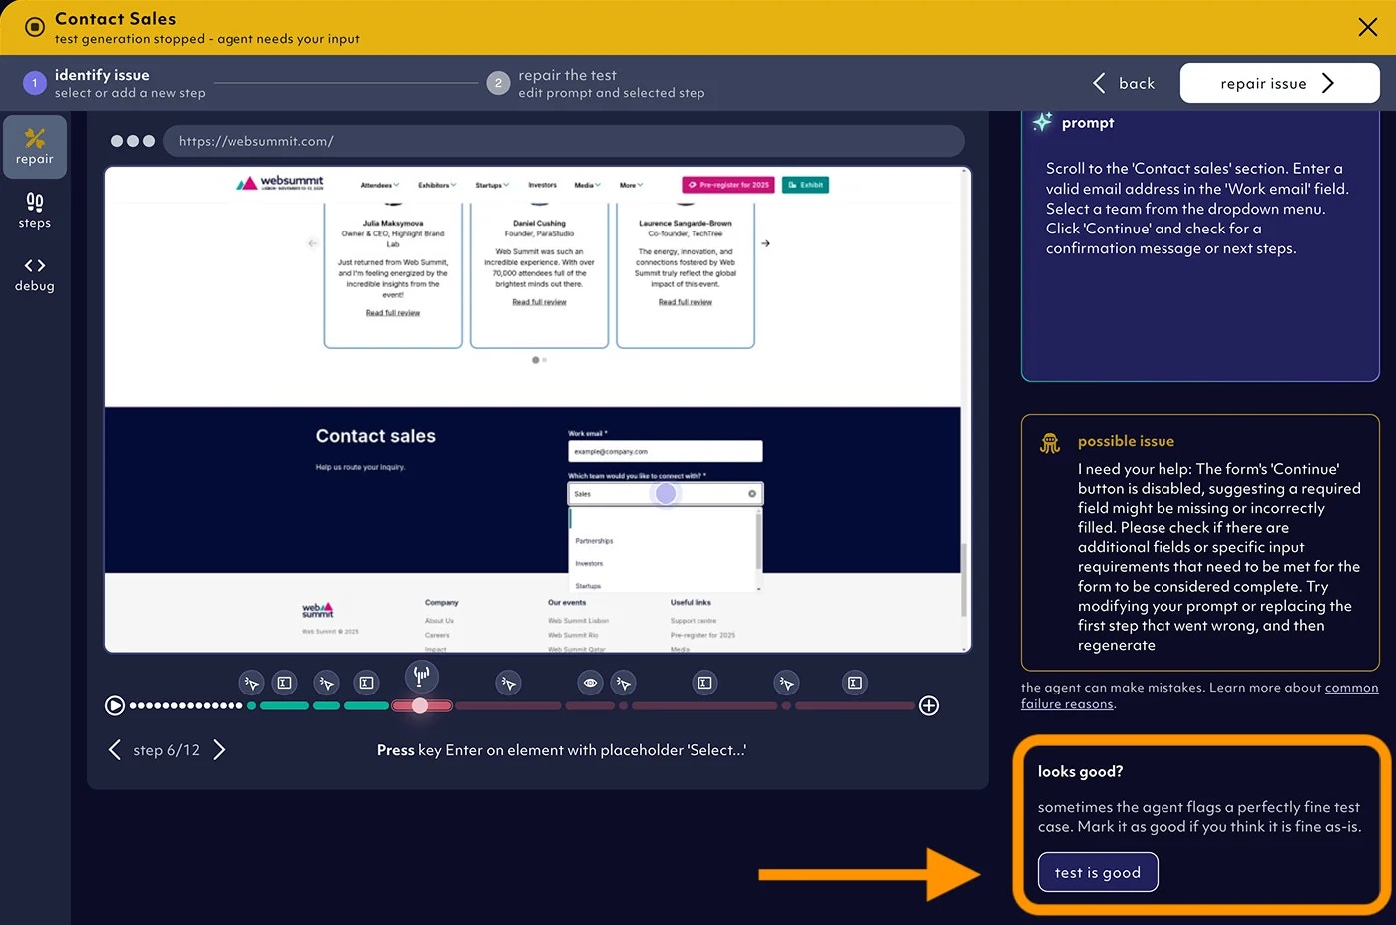The image size is (1396, 925).
Task: Select the last type-text step icon on timeline
Action: click(x=855, y=683)
